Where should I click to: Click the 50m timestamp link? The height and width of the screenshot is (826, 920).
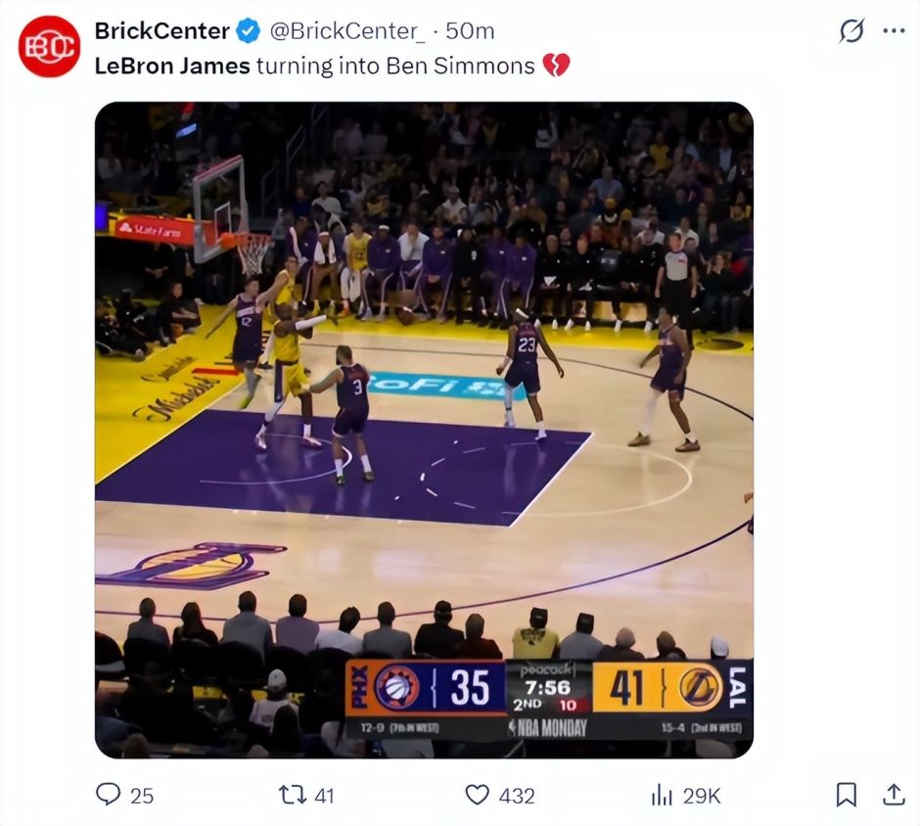[x=470, y=31]
